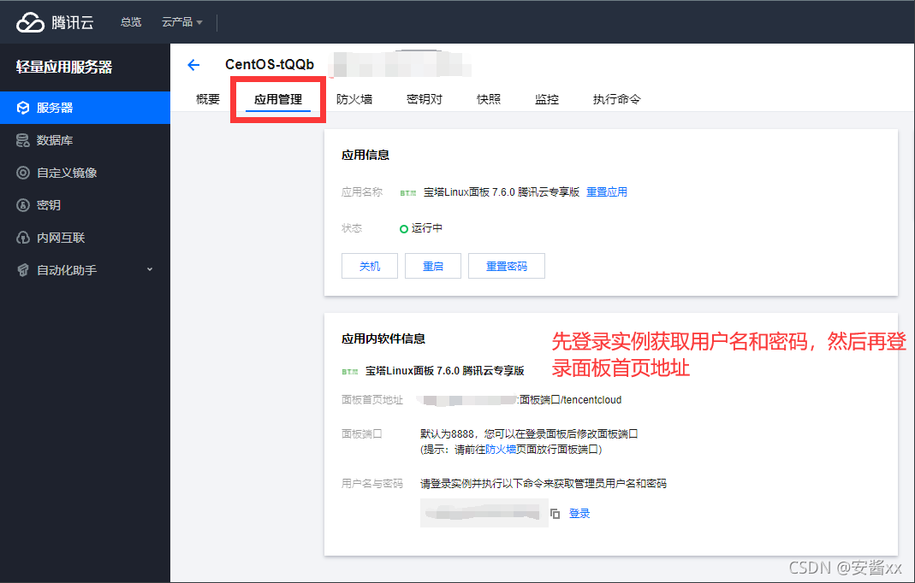Click the 重启 button
Screen dimensions: 915x583
433,266
